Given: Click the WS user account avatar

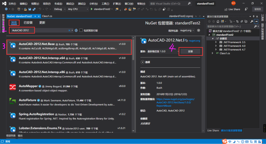Looking at the screenshot, I should point(234,3).
